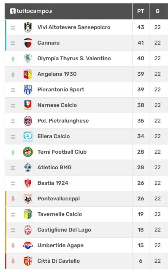The height and width of the screenshot is (272, 168).
Task: Open the tuttocampo.it logo link
Action: pyautogui.click(x=31, y=11)
